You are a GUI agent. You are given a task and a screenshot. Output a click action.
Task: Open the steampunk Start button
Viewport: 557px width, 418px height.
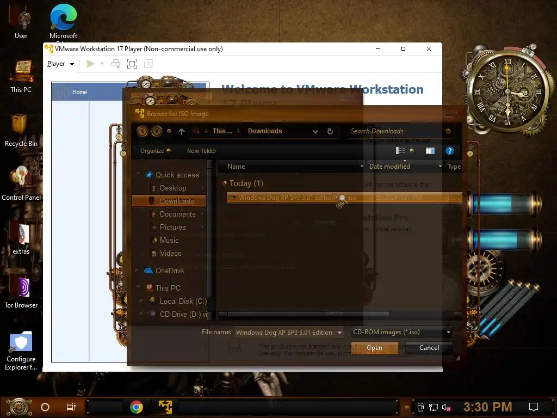pos(19,407)
